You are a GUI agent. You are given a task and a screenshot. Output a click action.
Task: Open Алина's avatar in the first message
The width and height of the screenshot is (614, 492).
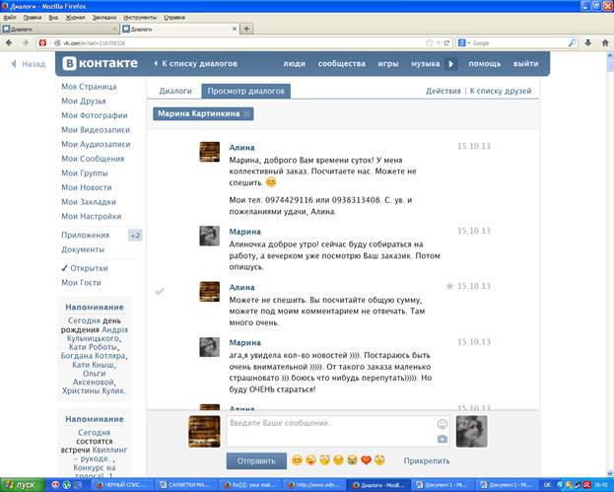pos(210,152)
